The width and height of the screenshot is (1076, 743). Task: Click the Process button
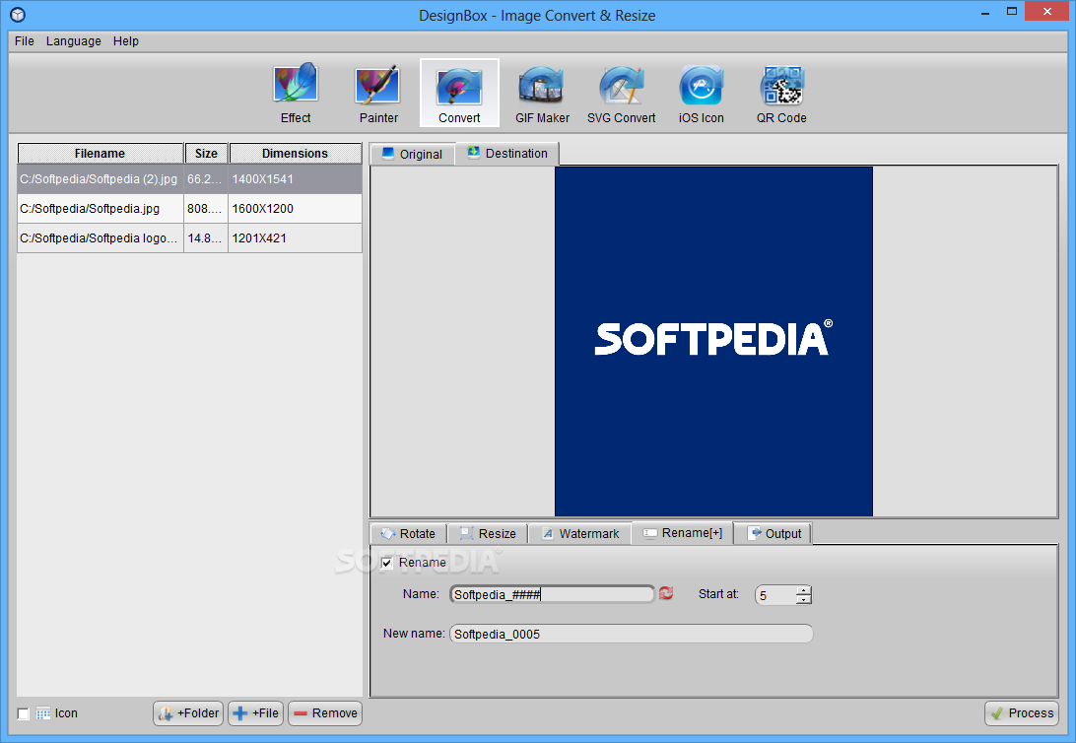(x=1022, y=713)
